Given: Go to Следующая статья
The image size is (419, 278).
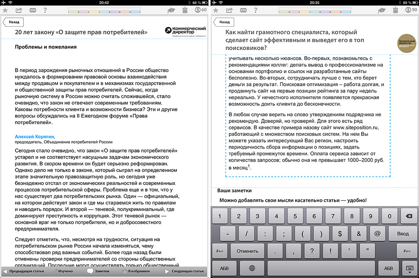Looking at the screenshot, I should pyautogui.click(x=184, y=271).
